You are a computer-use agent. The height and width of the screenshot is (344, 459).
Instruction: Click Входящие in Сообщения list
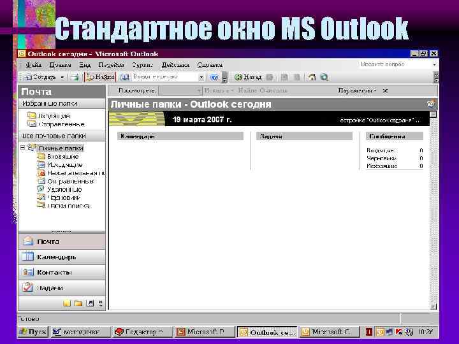(x=380, y=150)
